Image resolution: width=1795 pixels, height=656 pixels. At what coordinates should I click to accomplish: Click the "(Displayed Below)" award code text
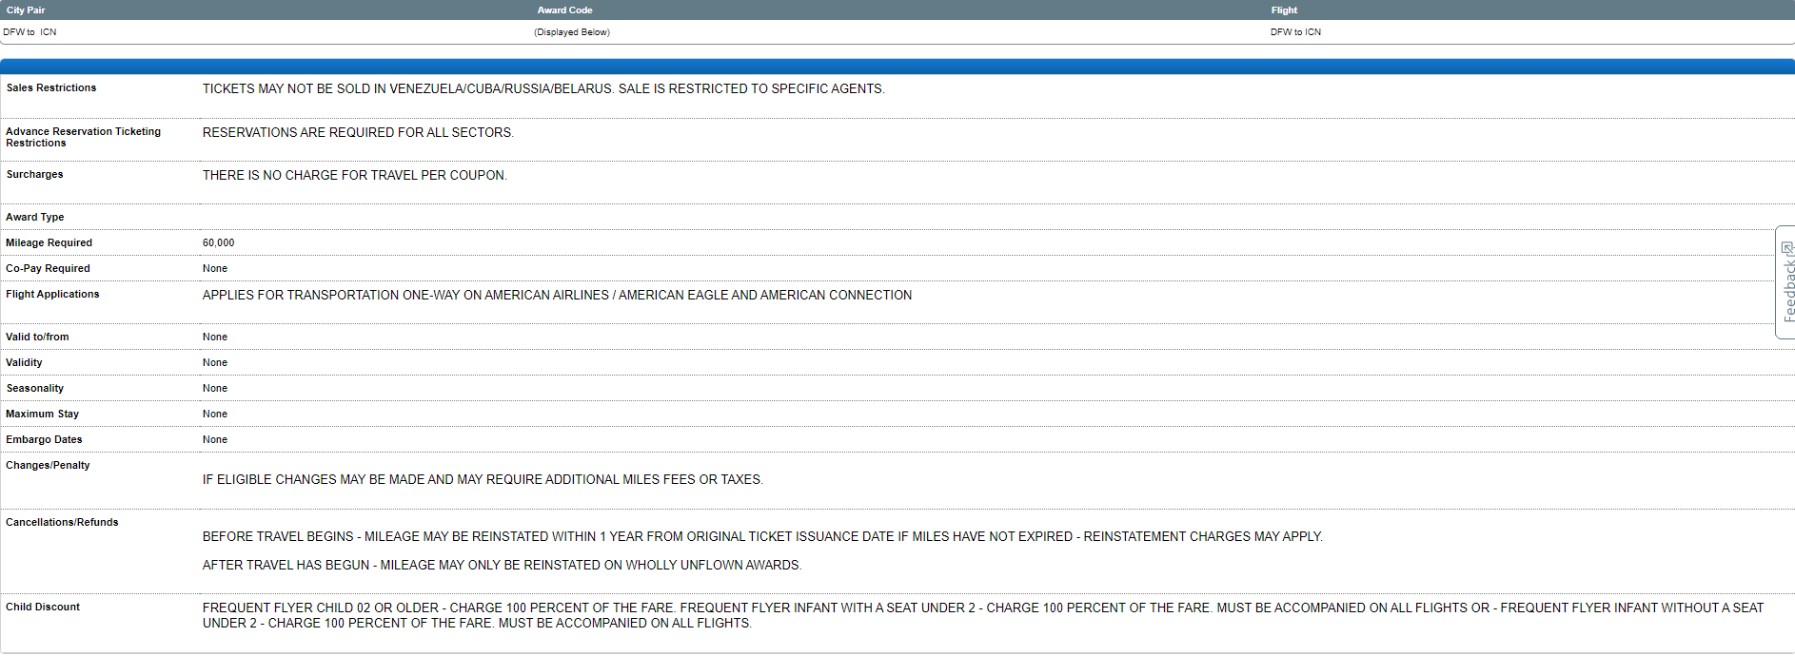[572, 32]
